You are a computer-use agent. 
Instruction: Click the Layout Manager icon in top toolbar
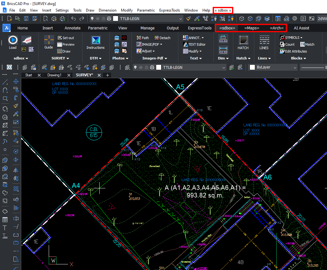point(278,18)
